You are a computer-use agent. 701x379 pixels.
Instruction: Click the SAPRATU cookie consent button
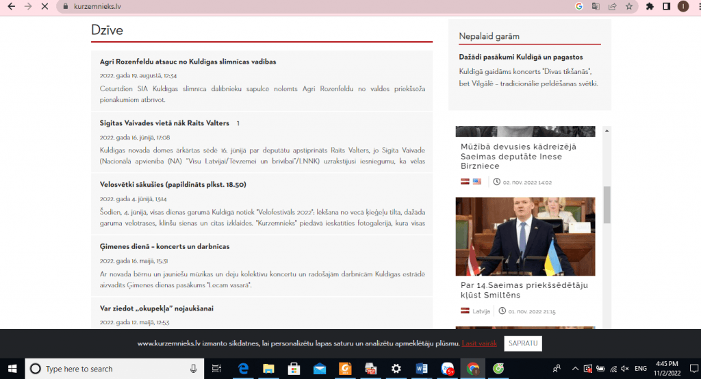(x=523, y=343)
